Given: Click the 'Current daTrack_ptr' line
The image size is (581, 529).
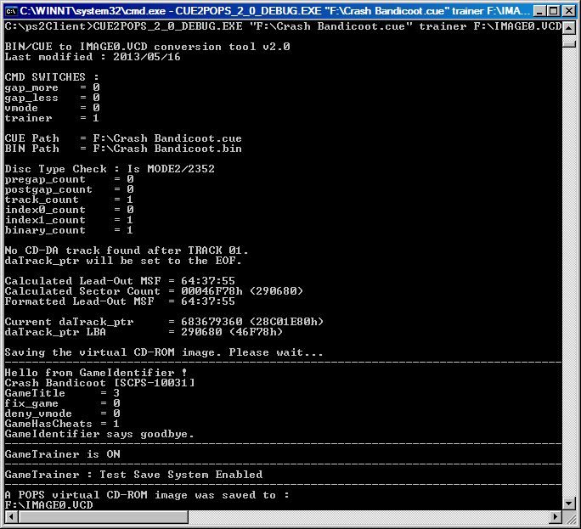Looking at the screenshot, I should (x=164, y=322).
